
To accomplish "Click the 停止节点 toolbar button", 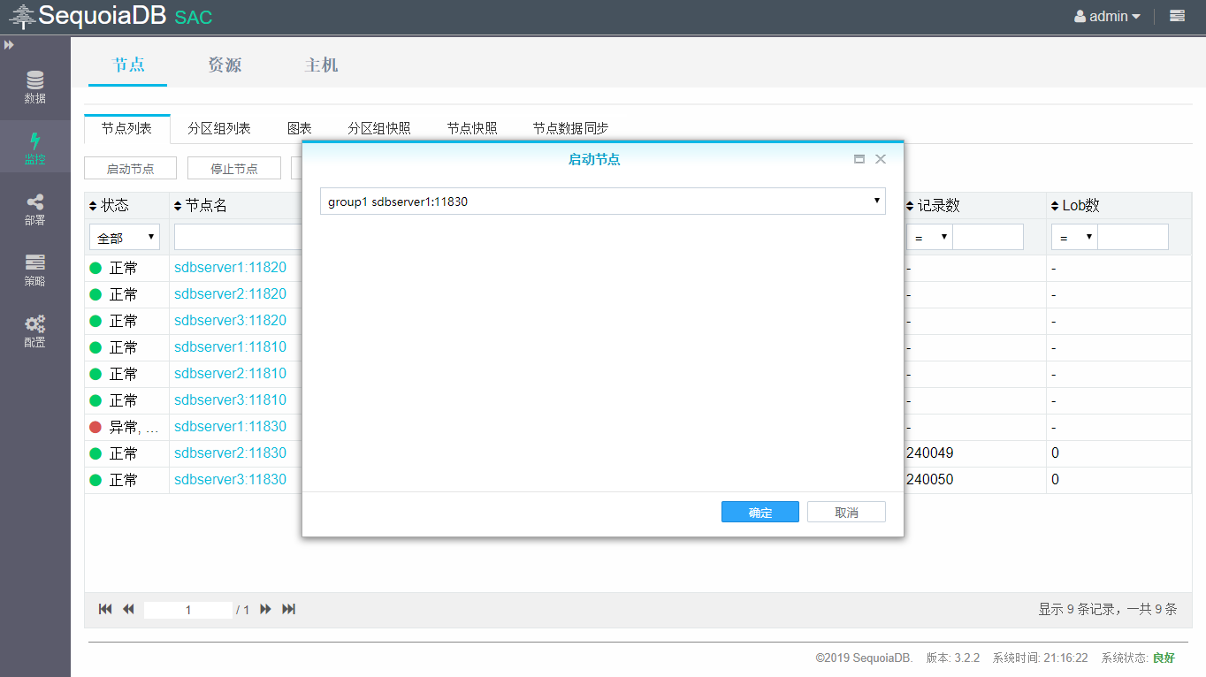I will 234,168.
